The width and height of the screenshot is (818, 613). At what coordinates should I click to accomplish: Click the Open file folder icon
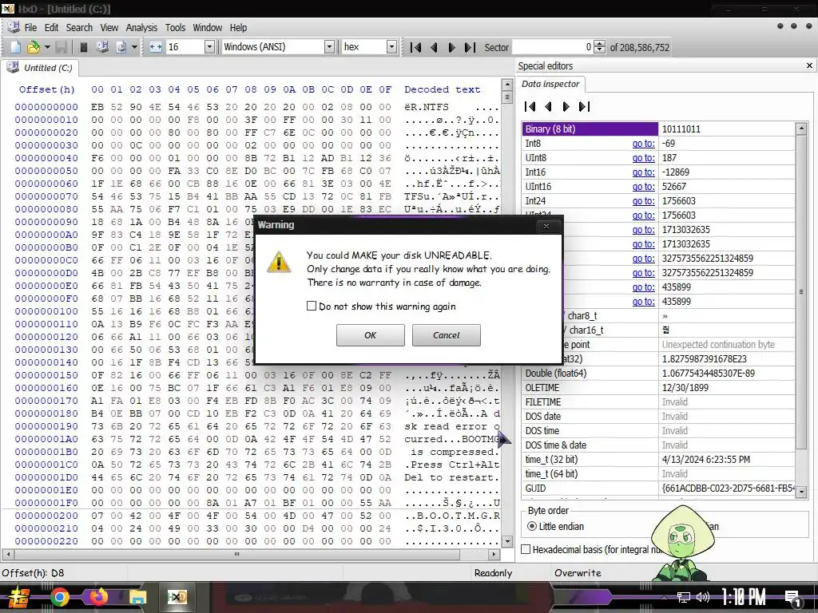tap(33, 47)
